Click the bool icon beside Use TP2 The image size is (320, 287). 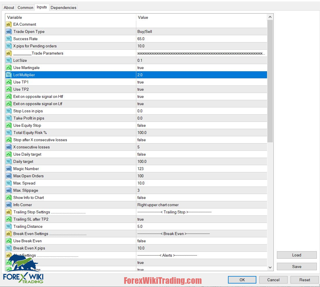coord(9,90)
